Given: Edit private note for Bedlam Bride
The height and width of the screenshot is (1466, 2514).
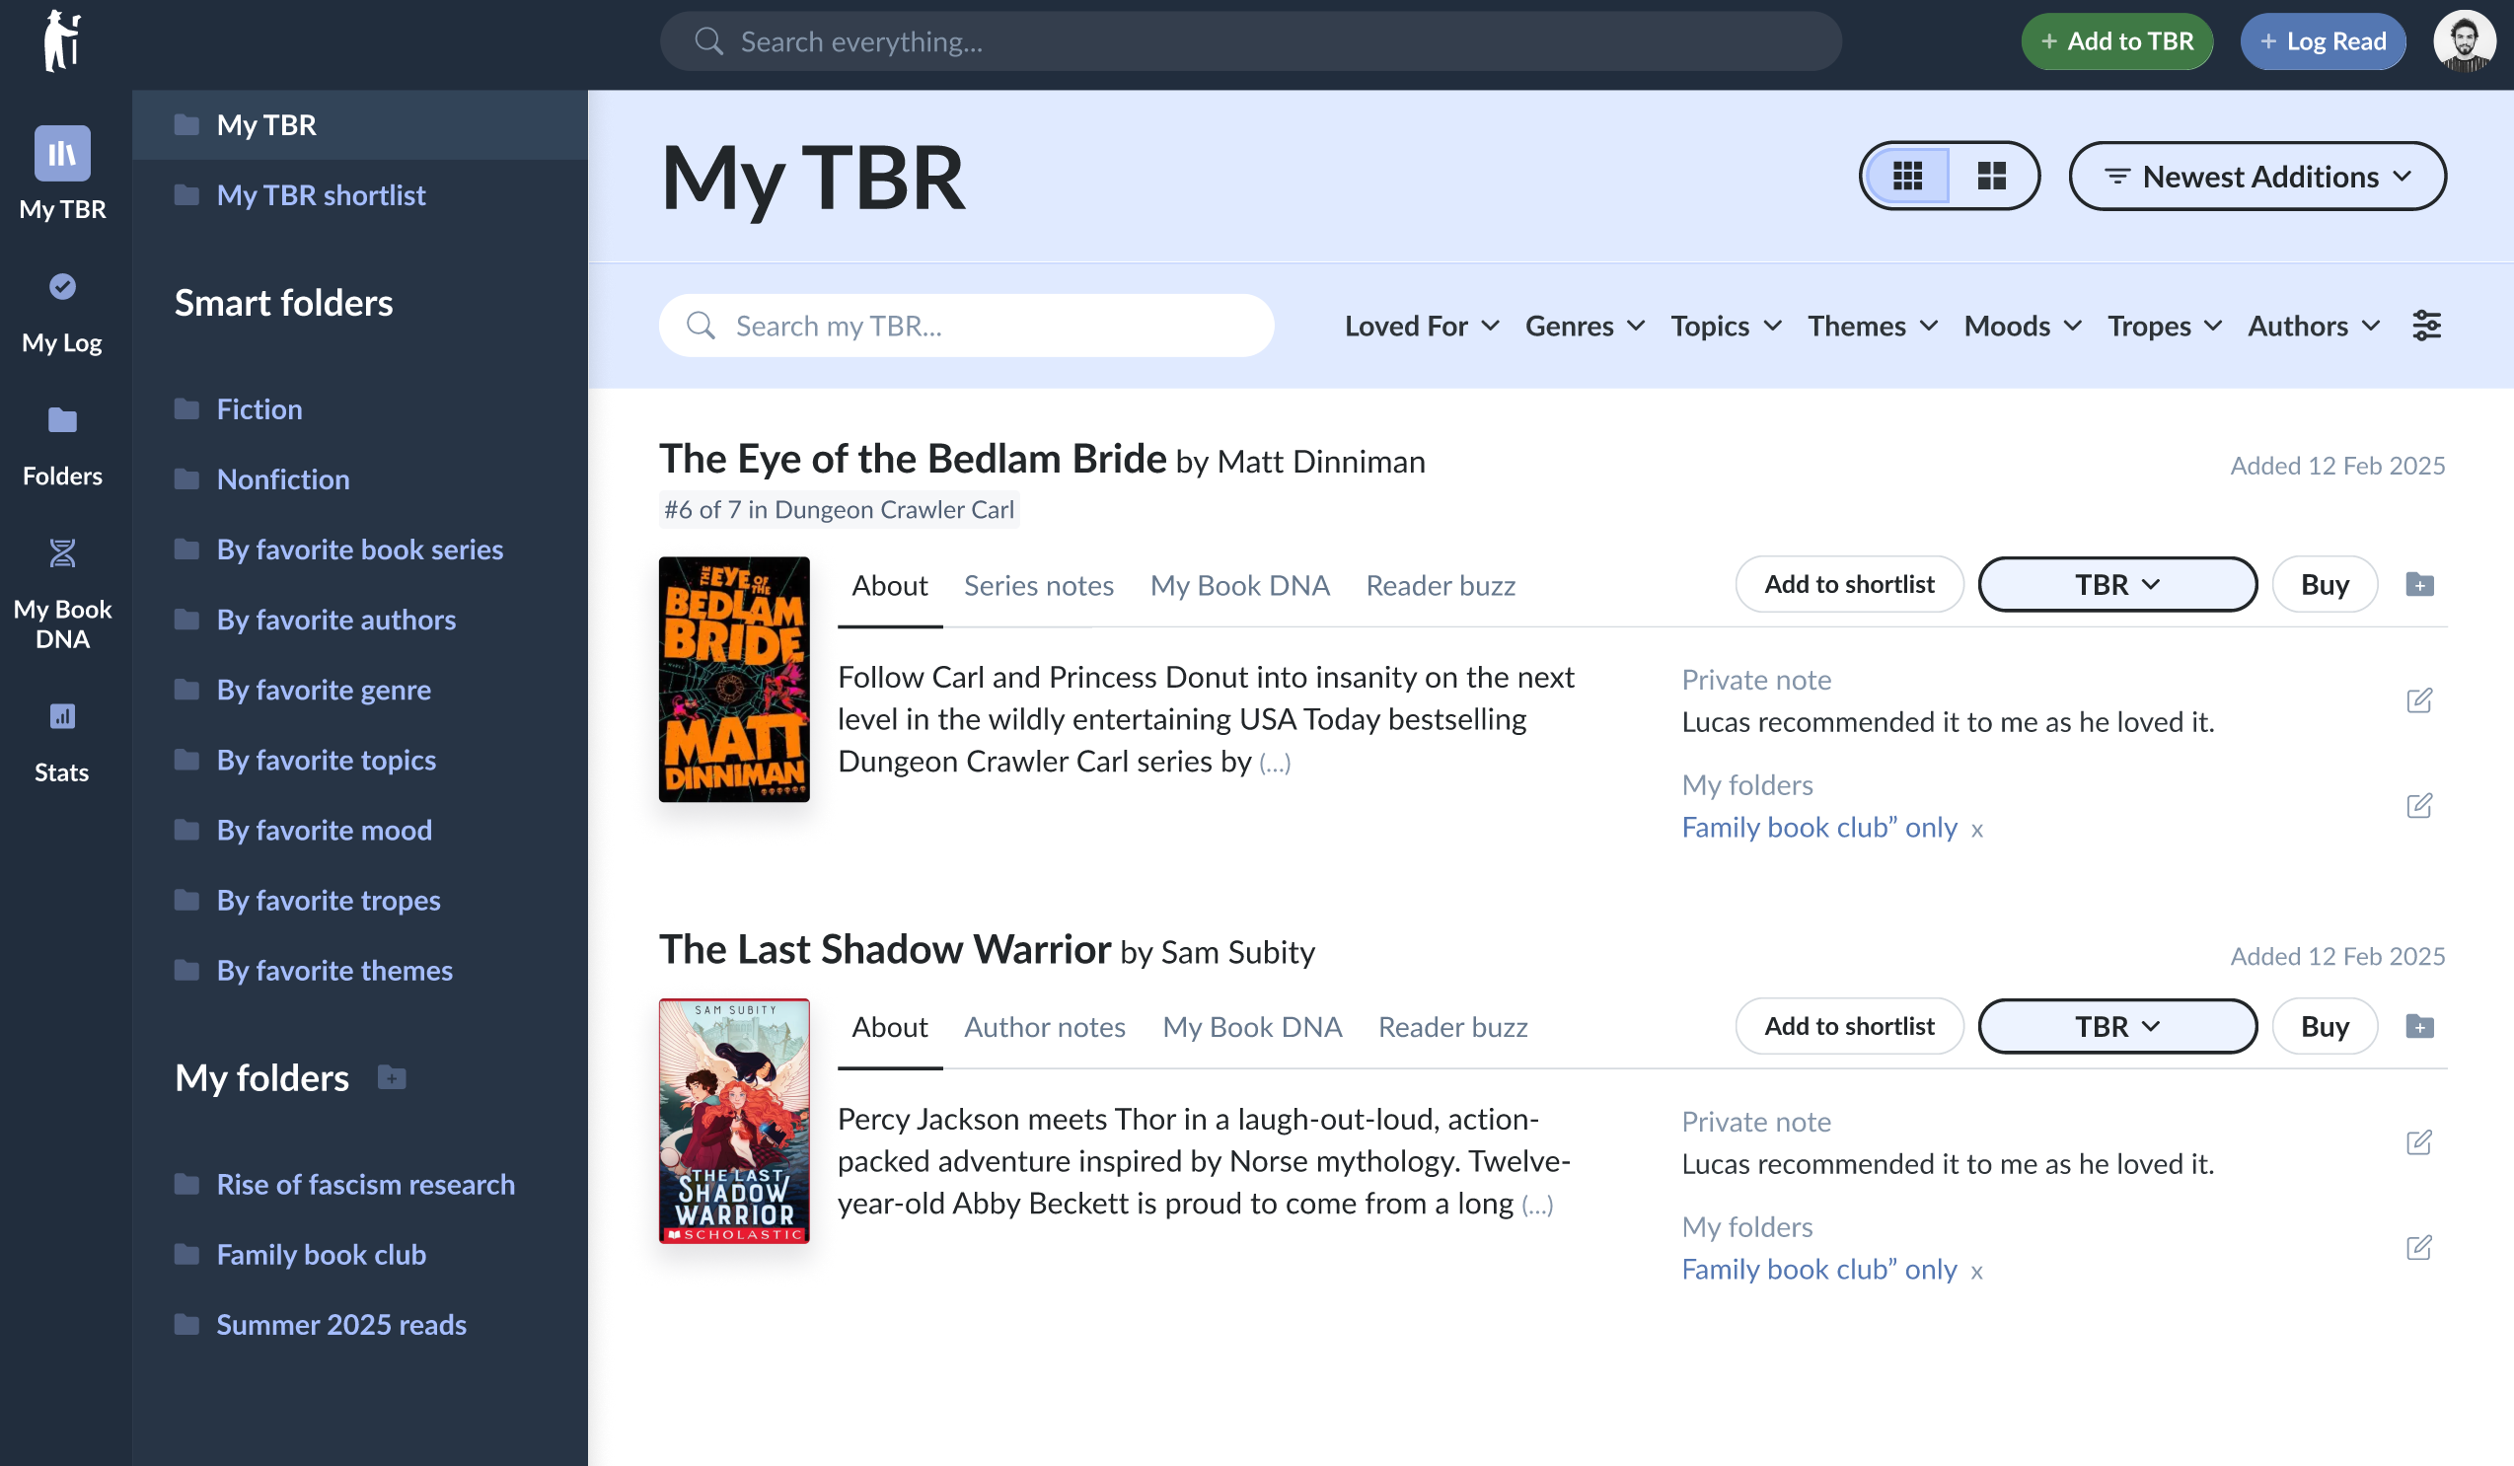Looking at the screenshot, I should point(2419,700).
